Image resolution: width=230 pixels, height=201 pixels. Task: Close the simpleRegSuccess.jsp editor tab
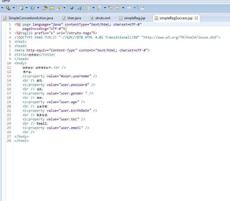[196, 18]
